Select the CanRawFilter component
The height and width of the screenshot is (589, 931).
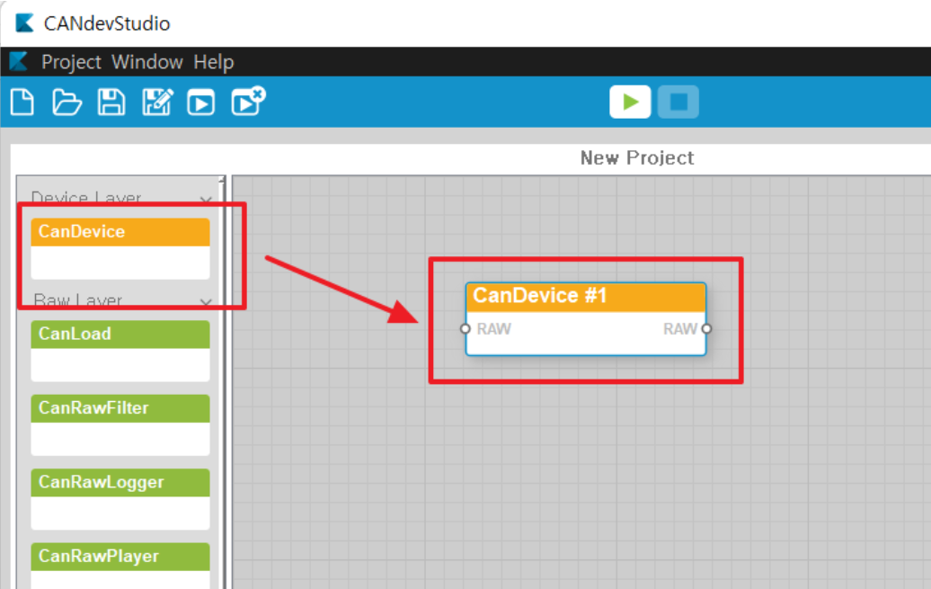pyautogui.click(x=120, y=408)
